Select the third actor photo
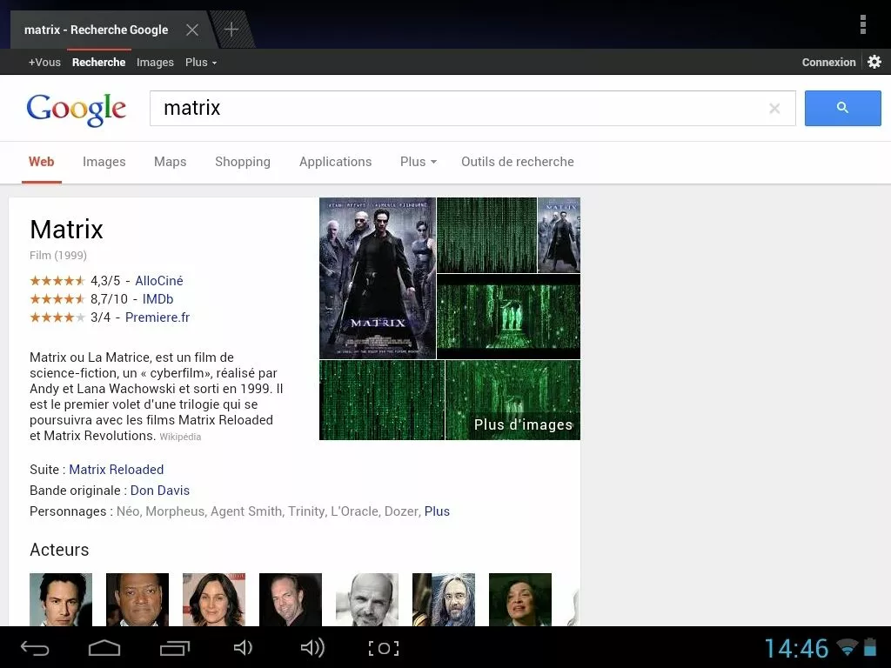The image size is (891, 668). pos(214,599)
